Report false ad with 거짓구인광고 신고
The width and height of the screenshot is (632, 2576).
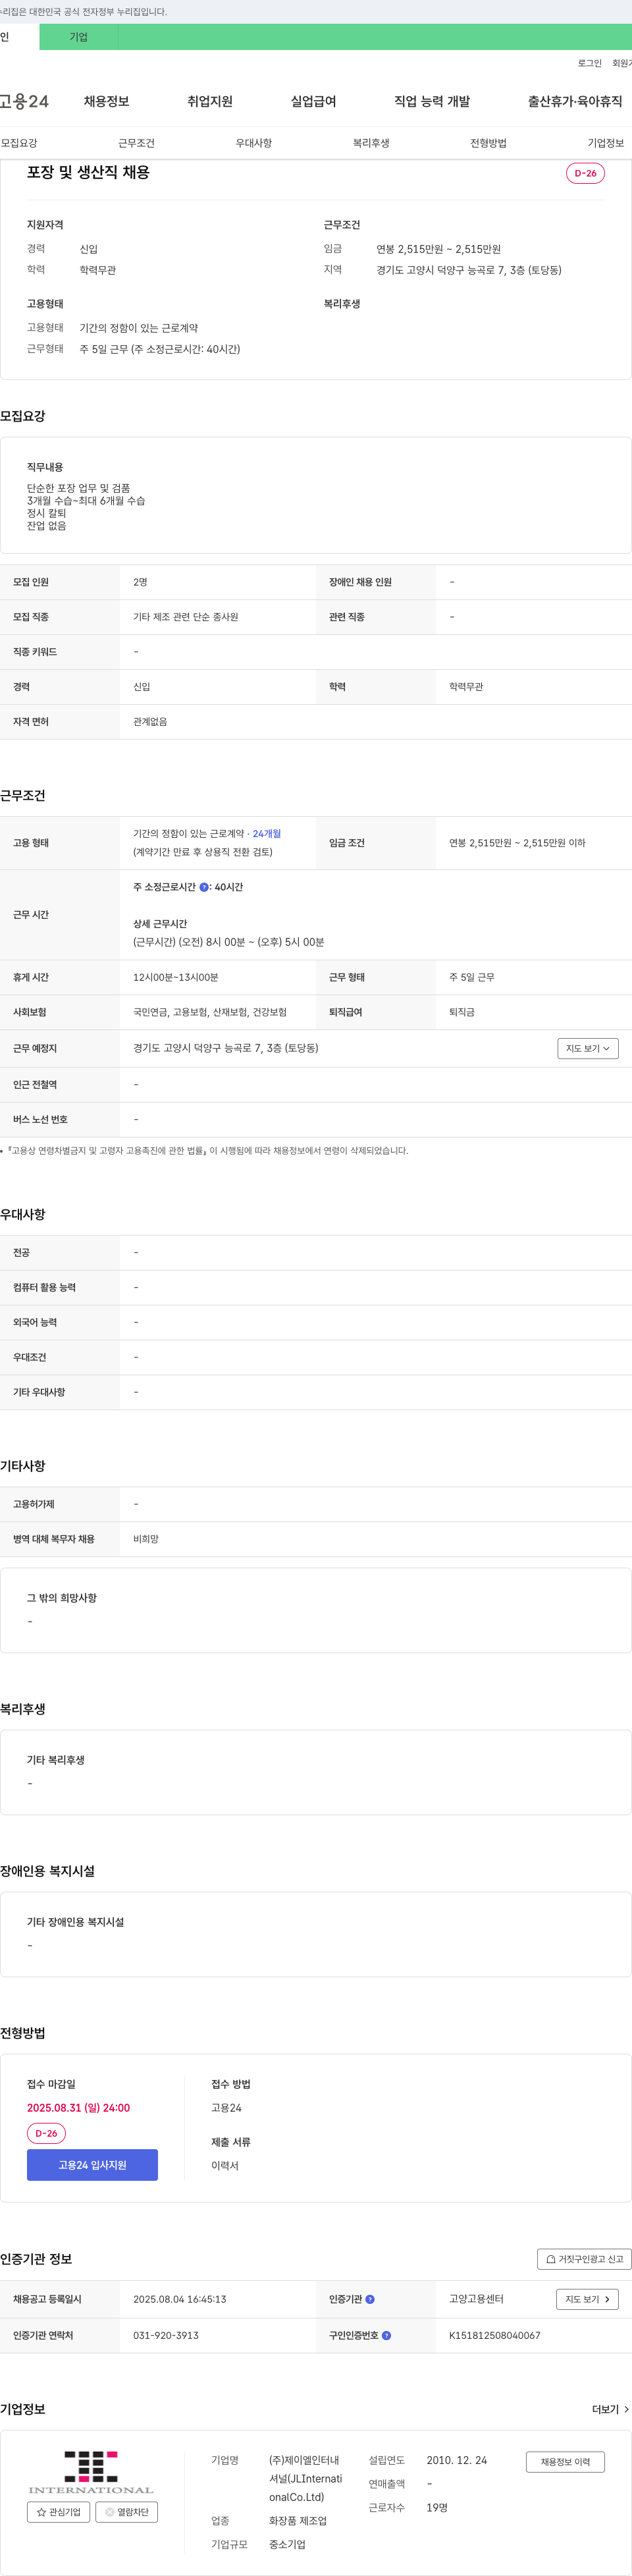[584, 2259]
